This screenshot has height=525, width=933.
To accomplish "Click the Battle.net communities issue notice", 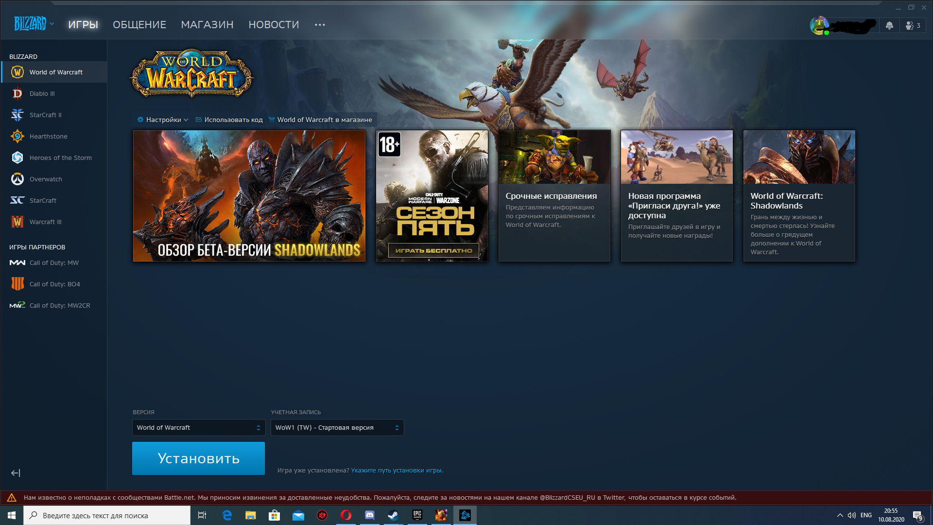I will pyautogui.click(x=380, y=498).
